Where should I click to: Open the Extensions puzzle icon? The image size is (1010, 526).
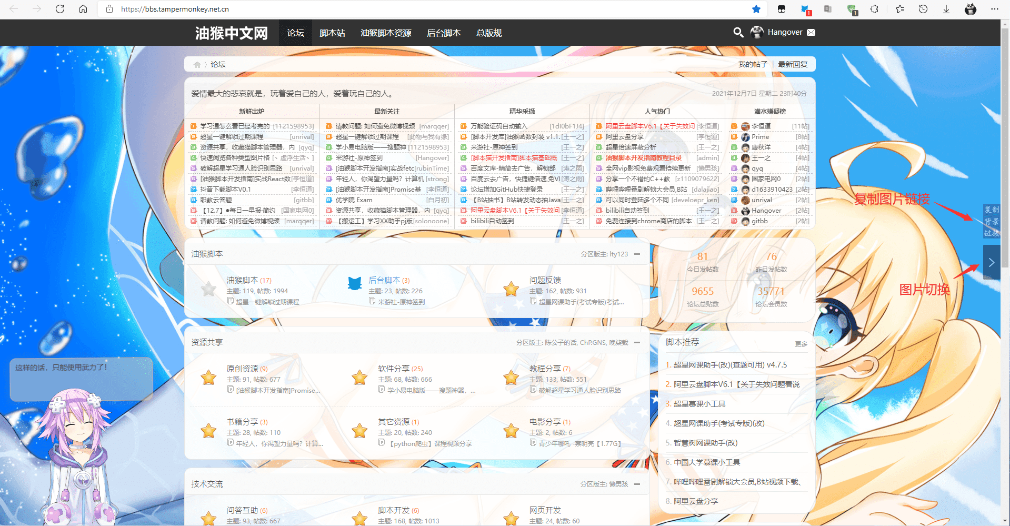pyautogui.click(x=875, y=9)
